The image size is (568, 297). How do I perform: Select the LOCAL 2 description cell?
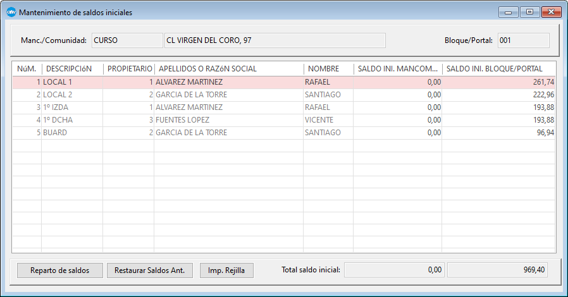click(x=71, y=95)
